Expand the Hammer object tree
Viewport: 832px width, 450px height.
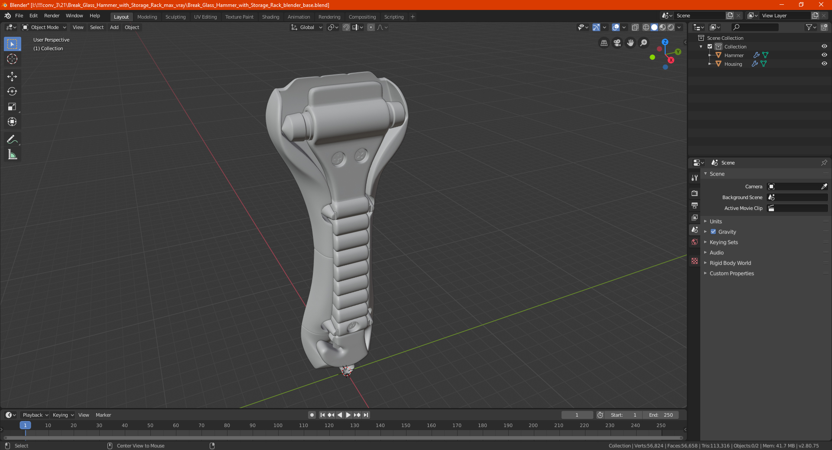[x=710, y=55]
